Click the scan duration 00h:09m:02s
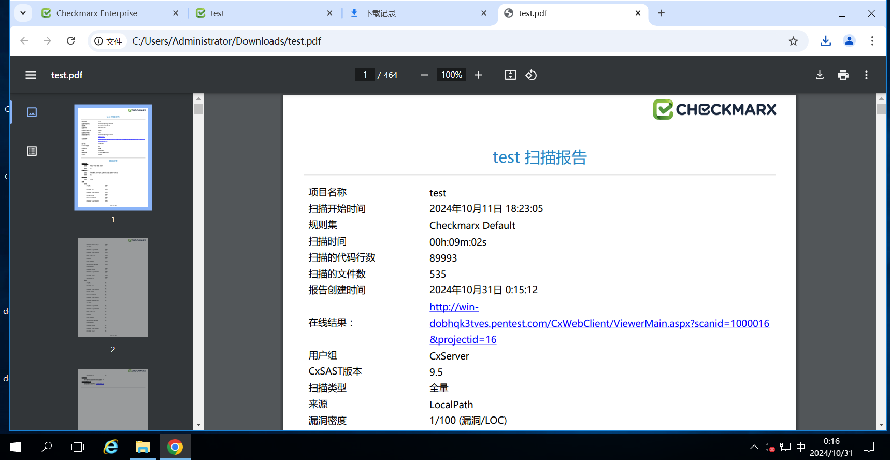Screen dimensions: 890x460 (x=458, y=242)
